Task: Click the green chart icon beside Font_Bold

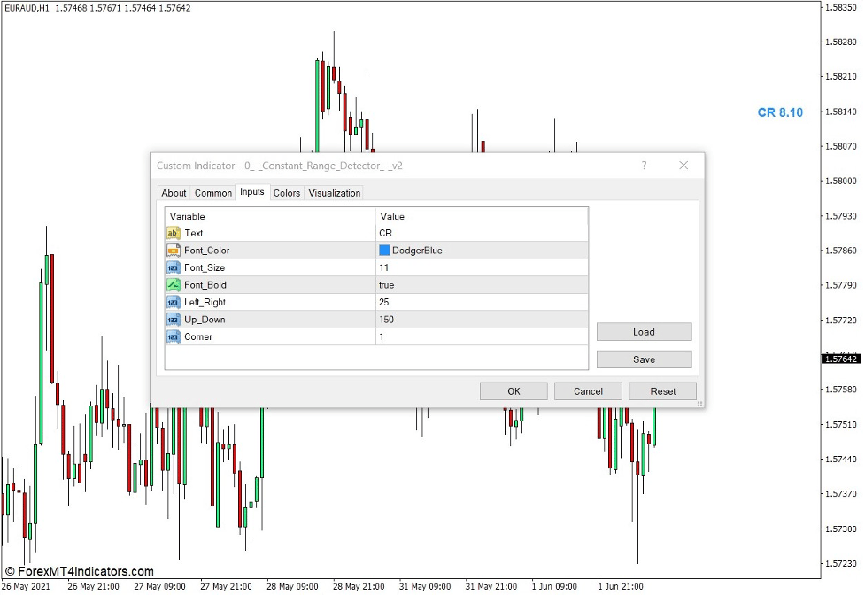Action: pos(174,285)
